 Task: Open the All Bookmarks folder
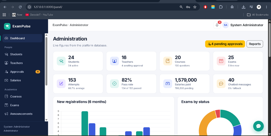click(258, 15)
